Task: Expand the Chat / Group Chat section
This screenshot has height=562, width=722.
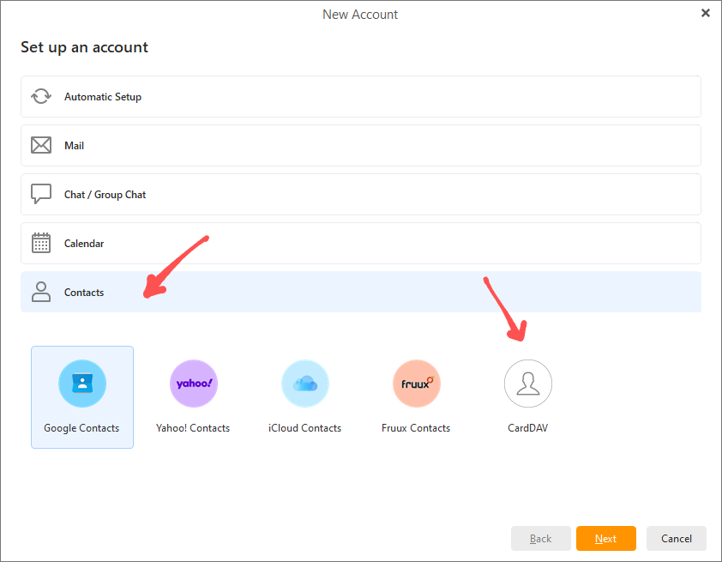Action: (x=360, y=194)
